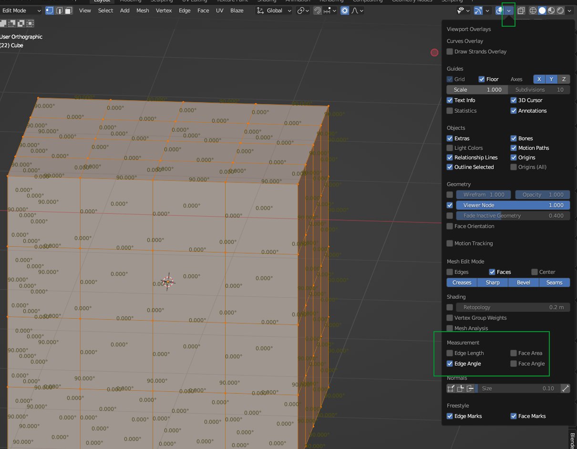
Task: Check the Face Angle measurement option
Action: point(514,364)
